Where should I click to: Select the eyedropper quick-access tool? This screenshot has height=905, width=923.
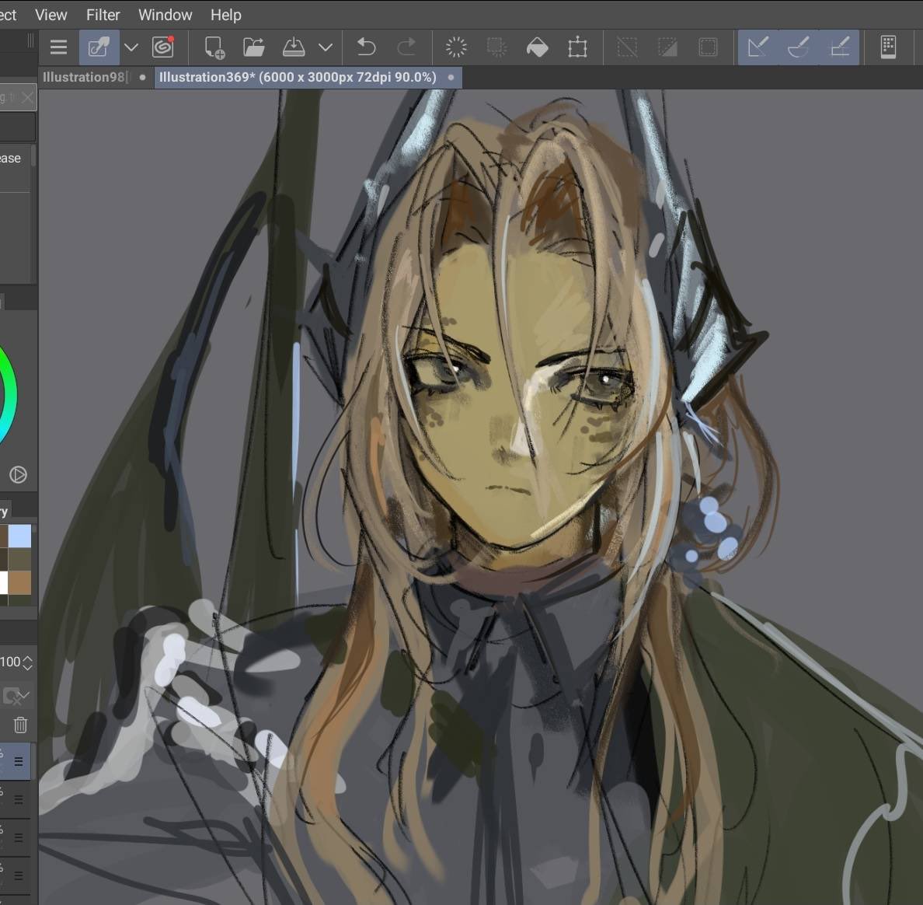(x=99, y=47)
